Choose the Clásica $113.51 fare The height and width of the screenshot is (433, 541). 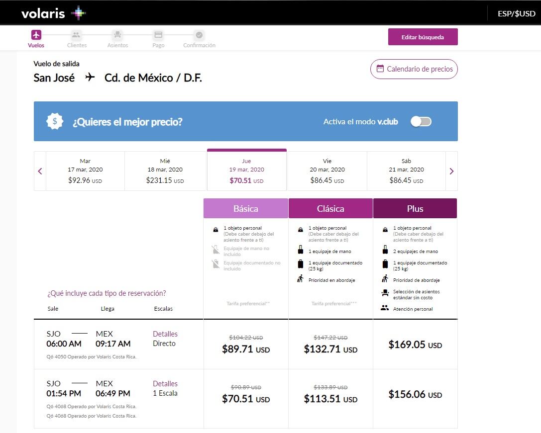tap(330, 399)
